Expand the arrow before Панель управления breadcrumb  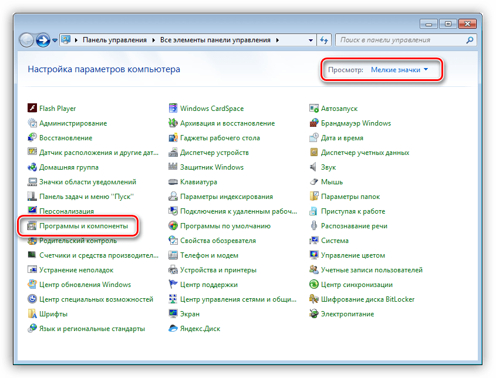pyautogui.click(x=76, y=40)
